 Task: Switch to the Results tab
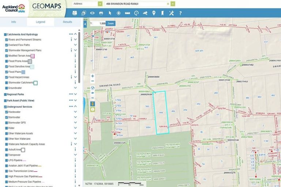click(x=67, y=22)
